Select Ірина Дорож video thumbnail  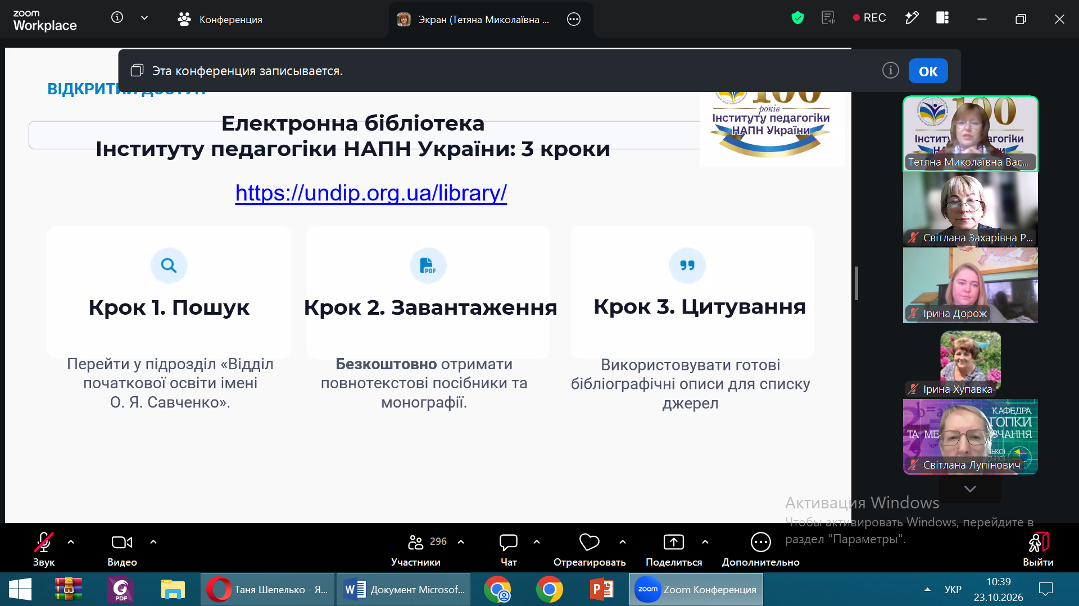point(970,285)
